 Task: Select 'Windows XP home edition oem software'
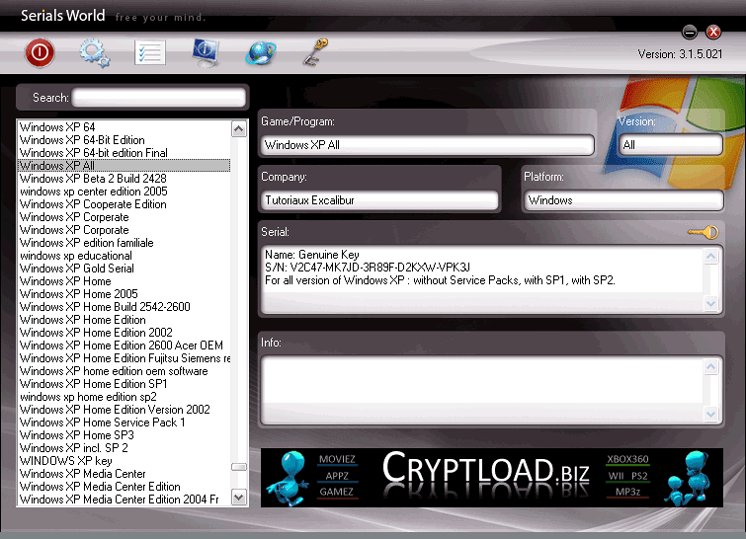click(x=124, y=371)
